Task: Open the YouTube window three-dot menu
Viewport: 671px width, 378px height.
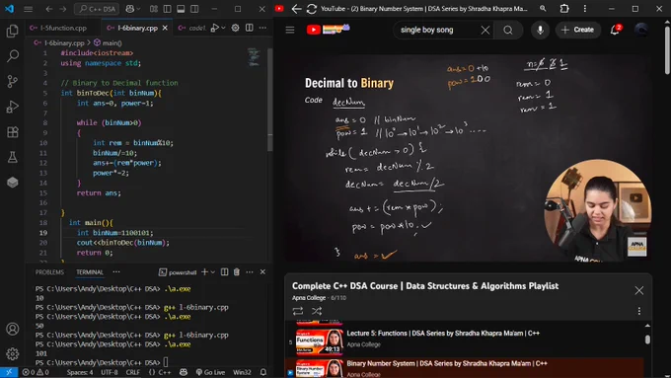Action: pos(585,9)
